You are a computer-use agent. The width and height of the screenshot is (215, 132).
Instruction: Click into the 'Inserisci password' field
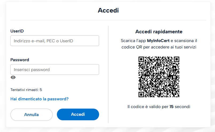point(55,69)
